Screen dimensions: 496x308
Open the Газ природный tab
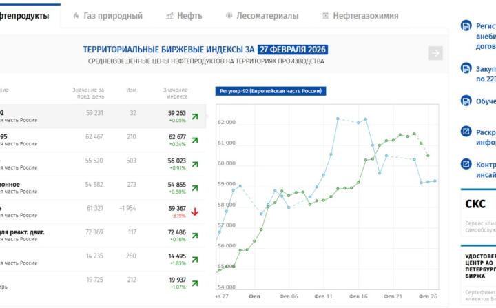(107, 15)
